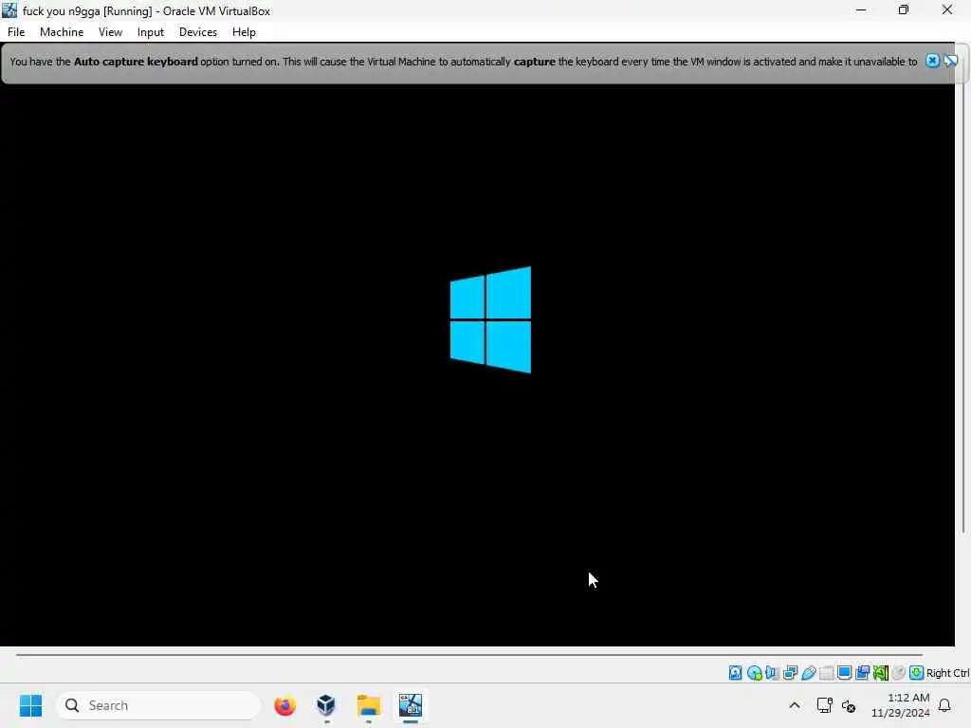Open the Devices menu

(198, 32)
